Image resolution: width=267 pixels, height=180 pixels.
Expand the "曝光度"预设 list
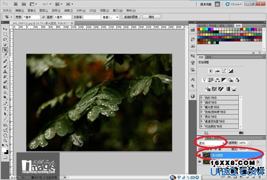tap(202, 107)
